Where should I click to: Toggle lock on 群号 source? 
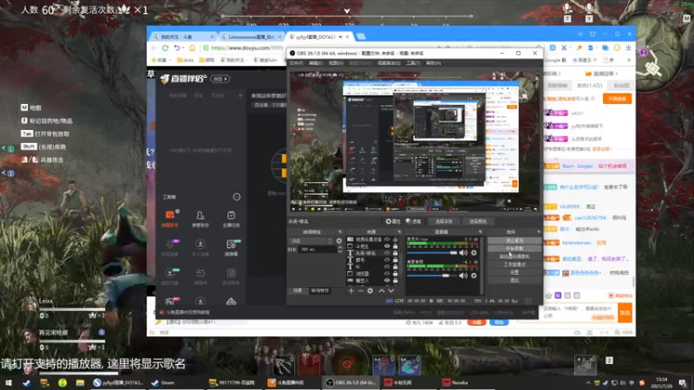pos(396,260)
